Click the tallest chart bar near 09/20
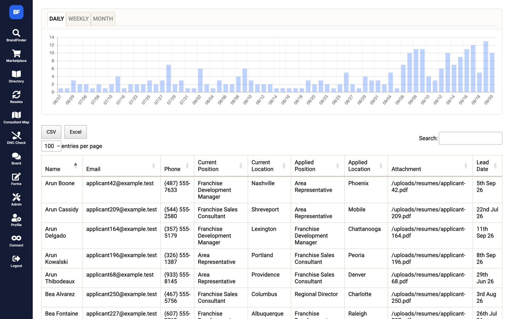This screenshot has height=319, width=511. (486, 67)
